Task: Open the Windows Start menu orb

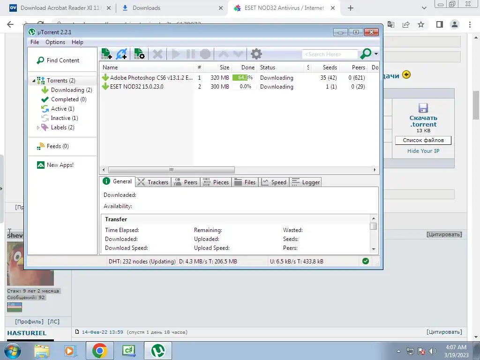Action: click(x=13, y=351)
